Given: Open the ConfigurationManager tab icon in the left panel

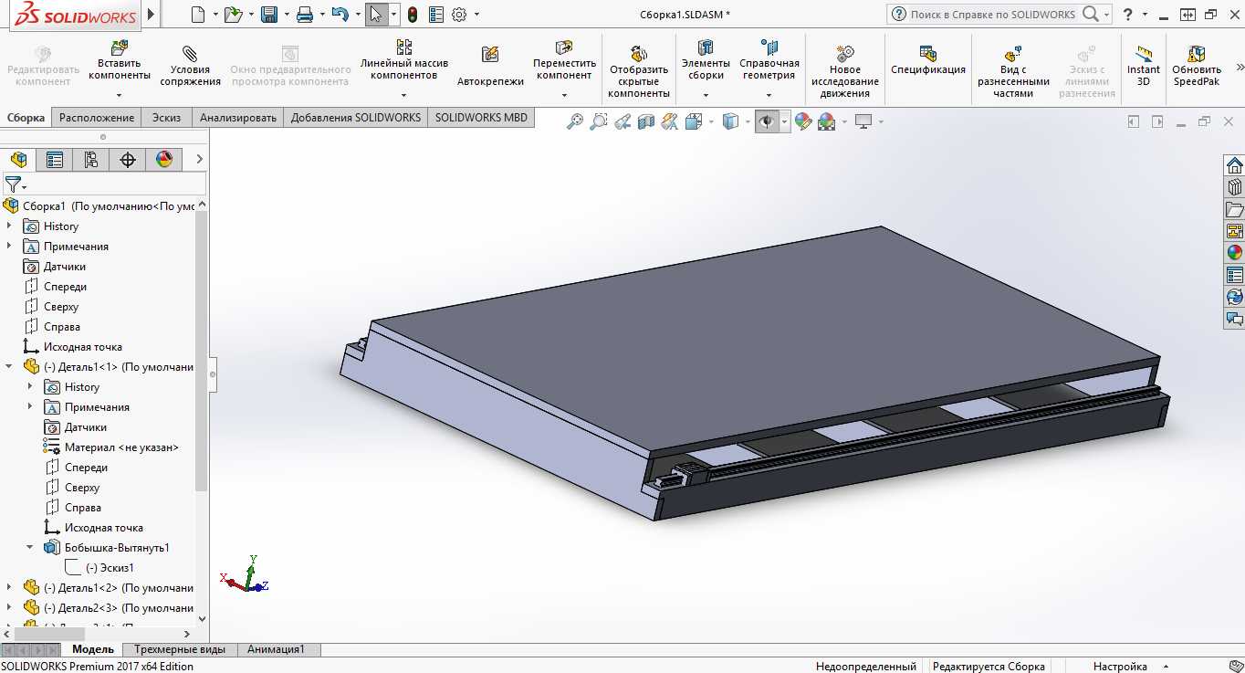Looking at the screenshot, I should point(90,160).
